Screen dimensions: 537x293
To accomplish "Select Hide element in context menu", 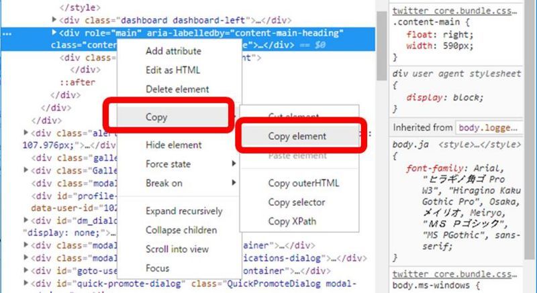I will point(174,145).
